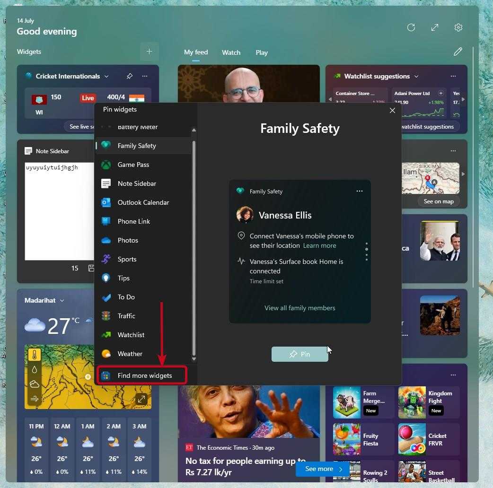Close the Pin widgets dialog
Screen dimensions: 493x488
(x=392, y=110)
